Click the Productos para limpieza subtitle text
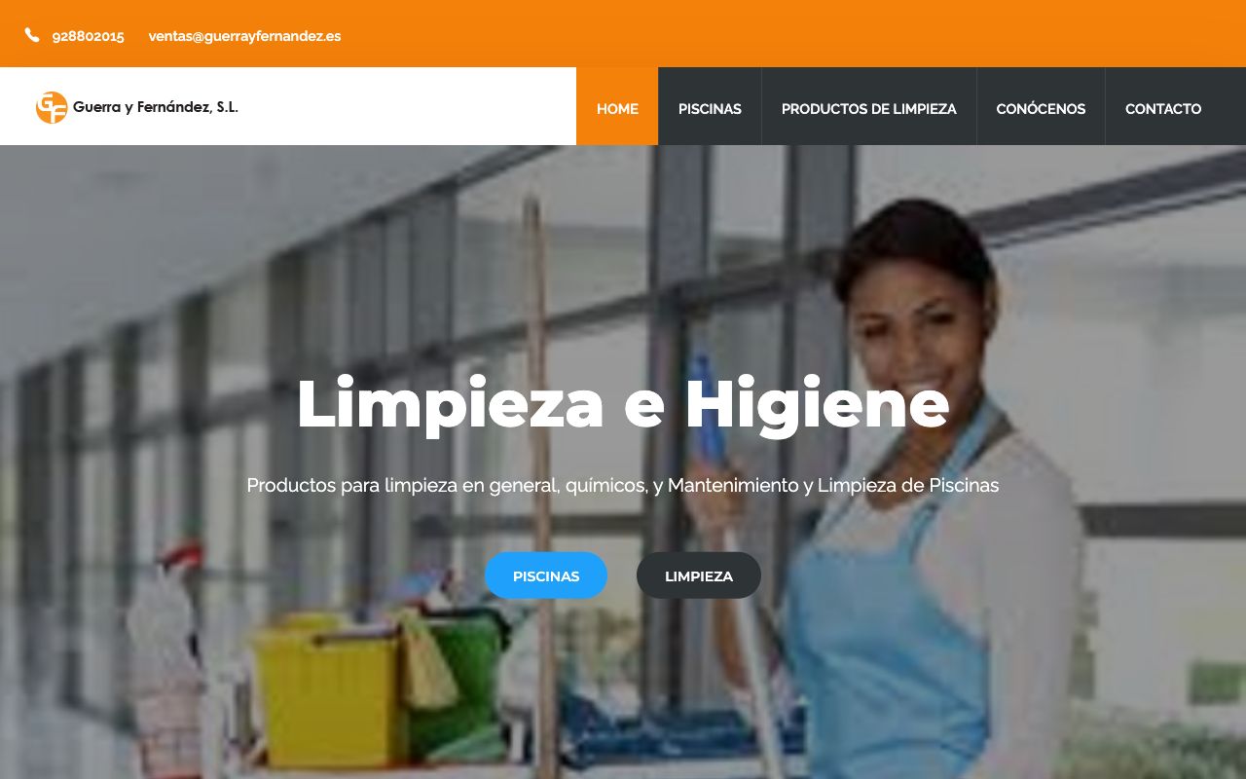This screenshot has width=1246, height=779. [623, 485]
